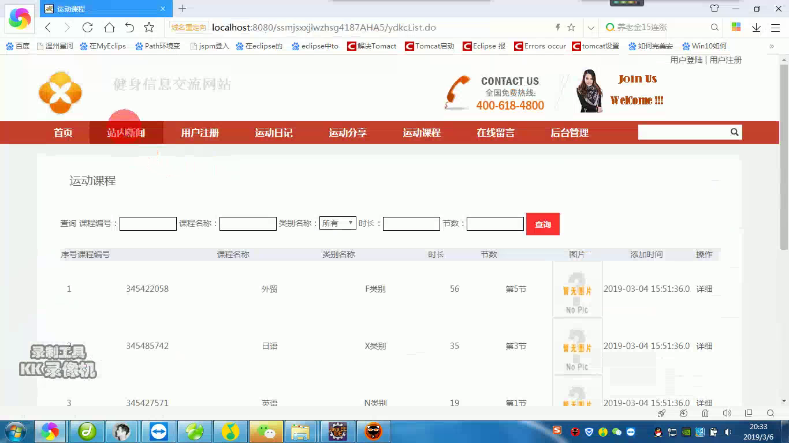The image size is (789, 443).
Task: Click the red 查询 button
Action: [543, 224]
